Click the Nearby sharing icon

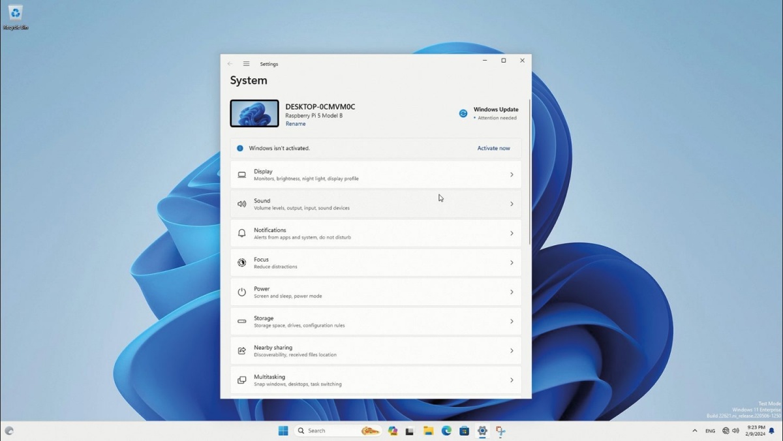(x=241, y=350)
